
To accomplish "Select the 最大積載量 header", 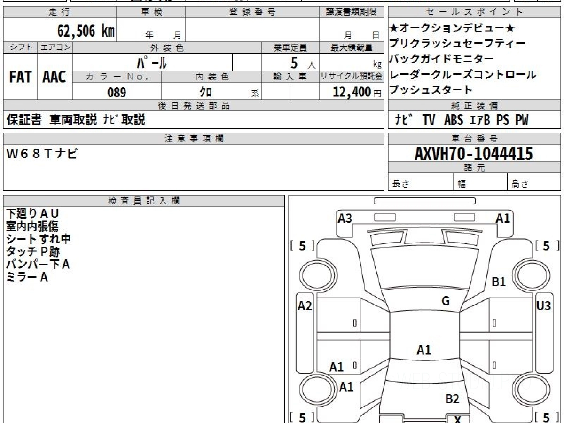I will tap(352, 47).
